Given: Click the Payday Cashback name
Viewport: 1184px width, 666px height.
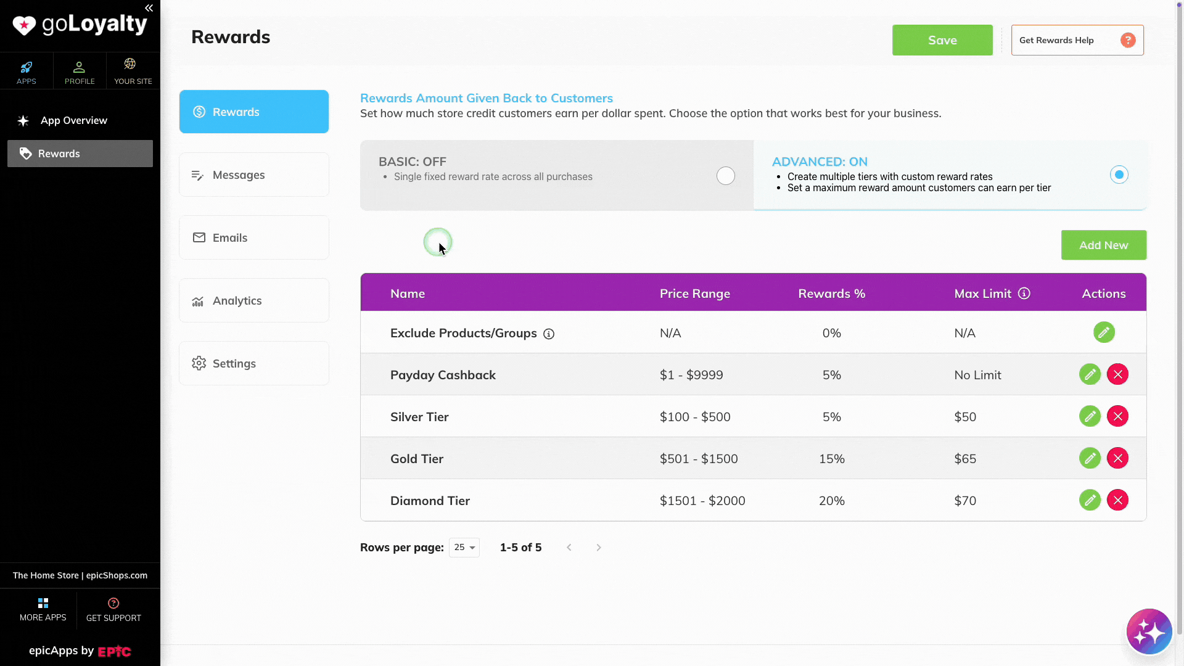Looking at the screenshot, I should pyautogui.click(x=443, y=375).
